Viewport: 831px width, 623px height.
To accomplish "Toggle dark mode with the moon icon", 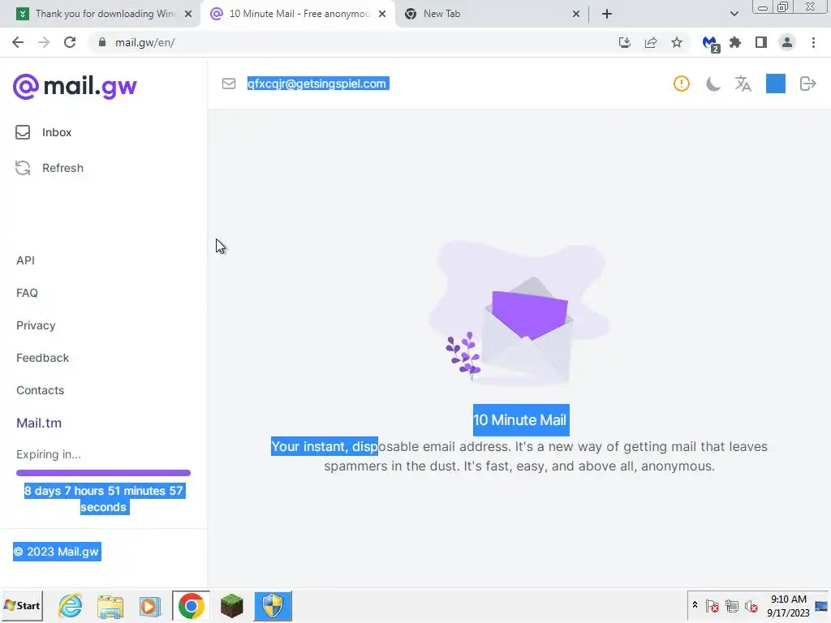I will click(x=713, y=84).
